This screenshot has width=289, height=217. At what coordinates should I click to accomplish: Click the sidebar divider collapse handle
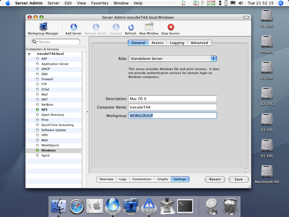click(87, 112)
